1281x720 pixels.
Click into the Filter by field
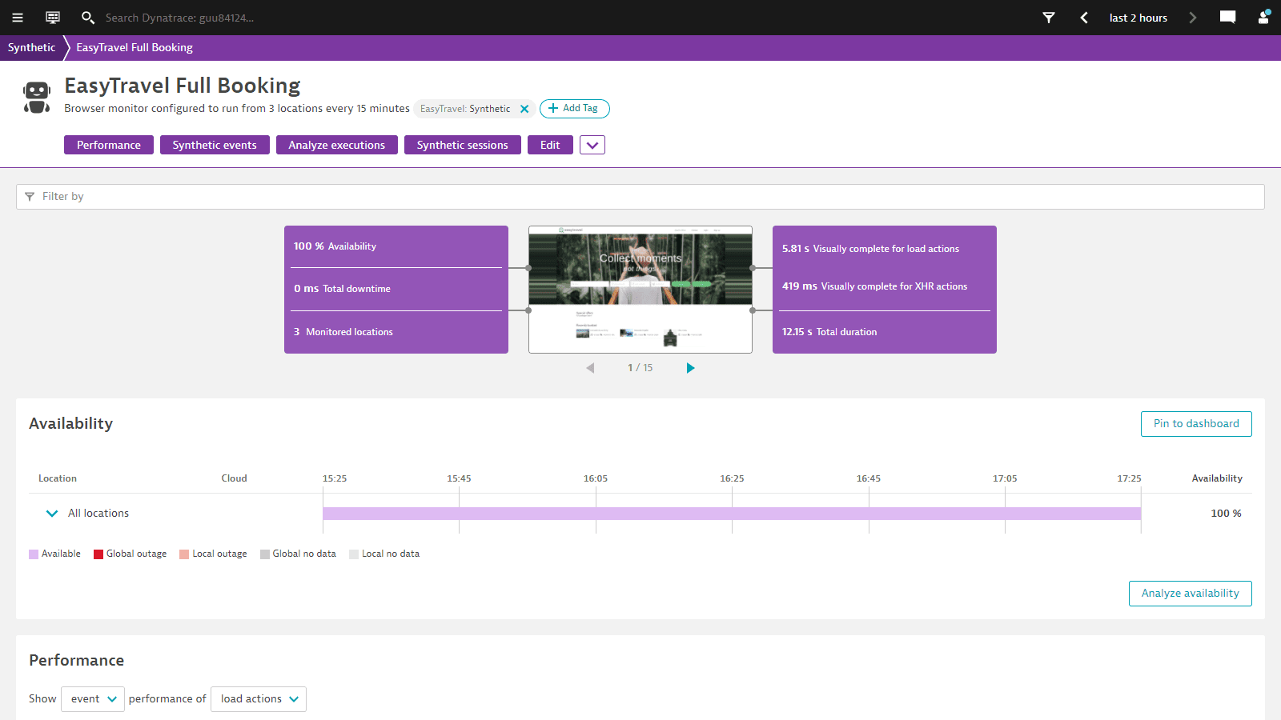point(640,197)
